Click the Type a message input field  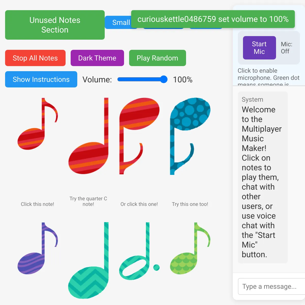(271, 286)
